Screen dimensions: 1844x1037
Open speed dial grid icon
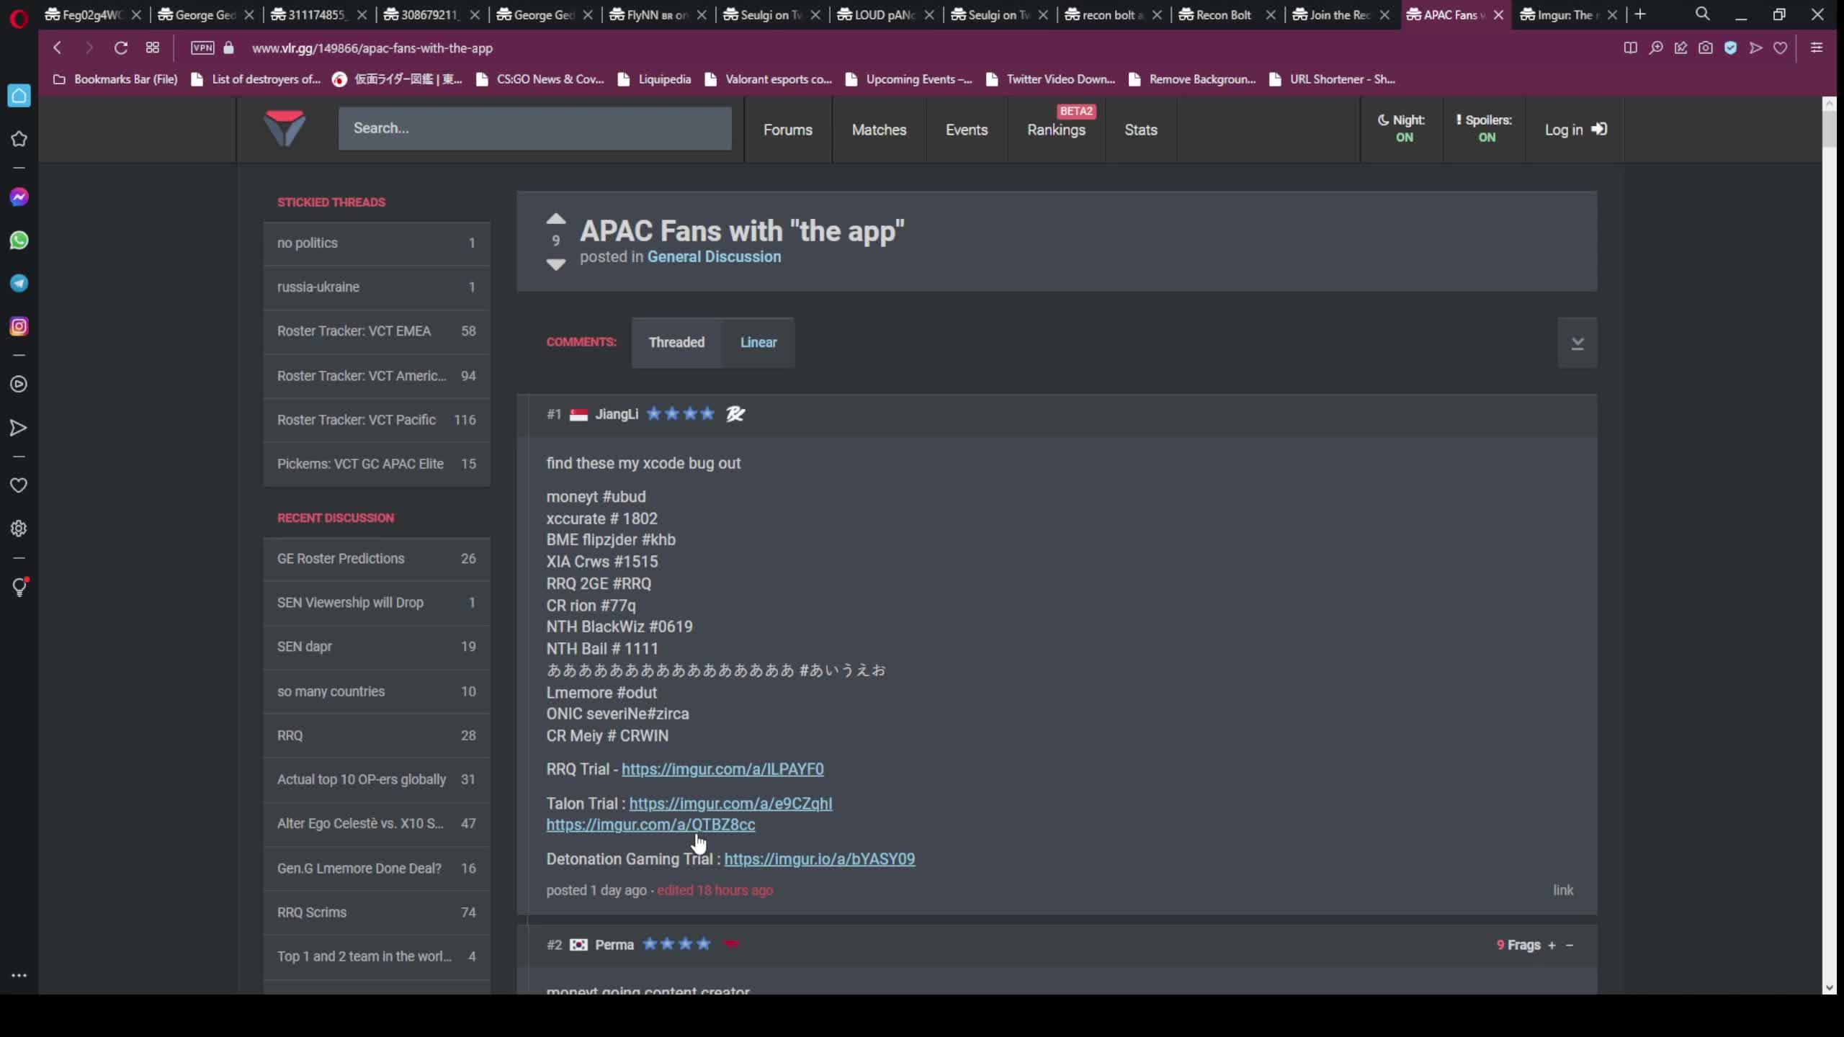click(x=153, y=48)
